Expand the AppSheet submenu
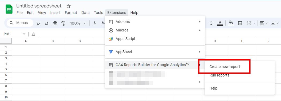This screenshot has width=281, height=101. [155, 52]
